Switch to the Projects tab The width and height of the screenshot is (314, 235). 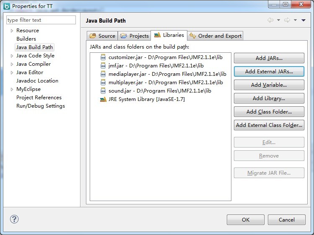tap(134, 36)
